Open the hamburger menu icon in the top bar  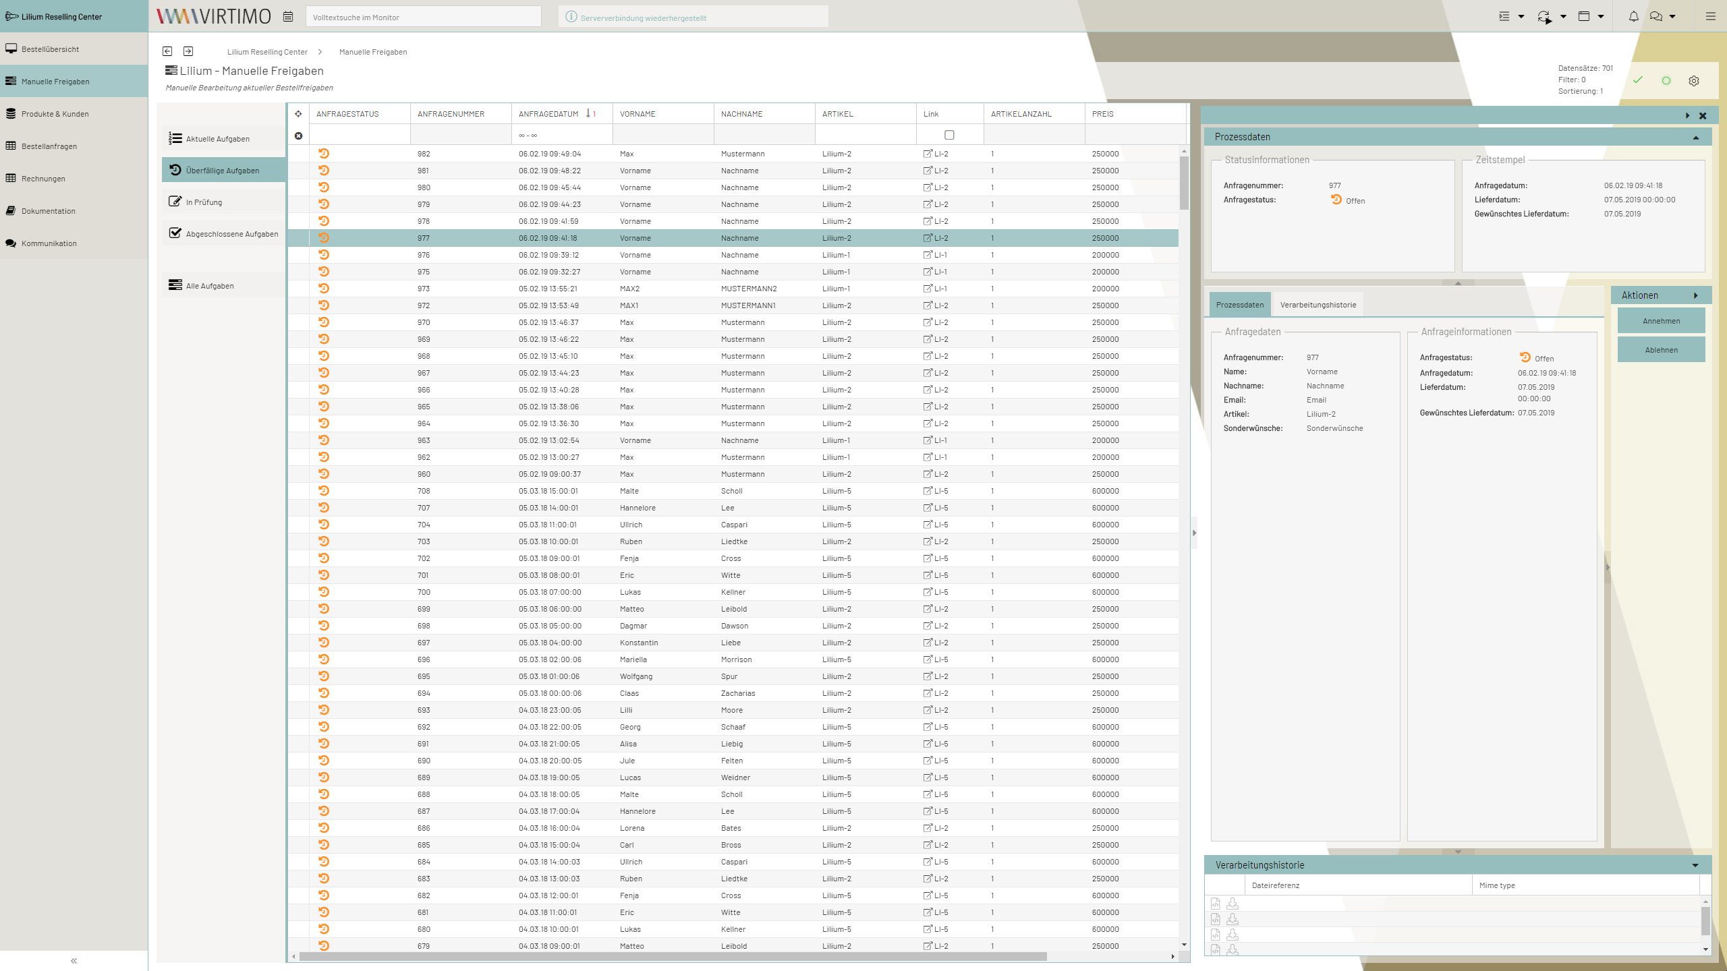pos(1710,17)
